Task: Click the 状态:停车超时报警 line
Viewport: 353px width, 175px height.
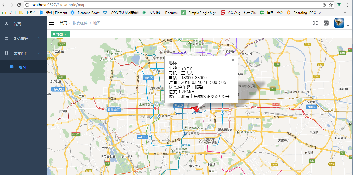Action: click(x=186, y=87)
